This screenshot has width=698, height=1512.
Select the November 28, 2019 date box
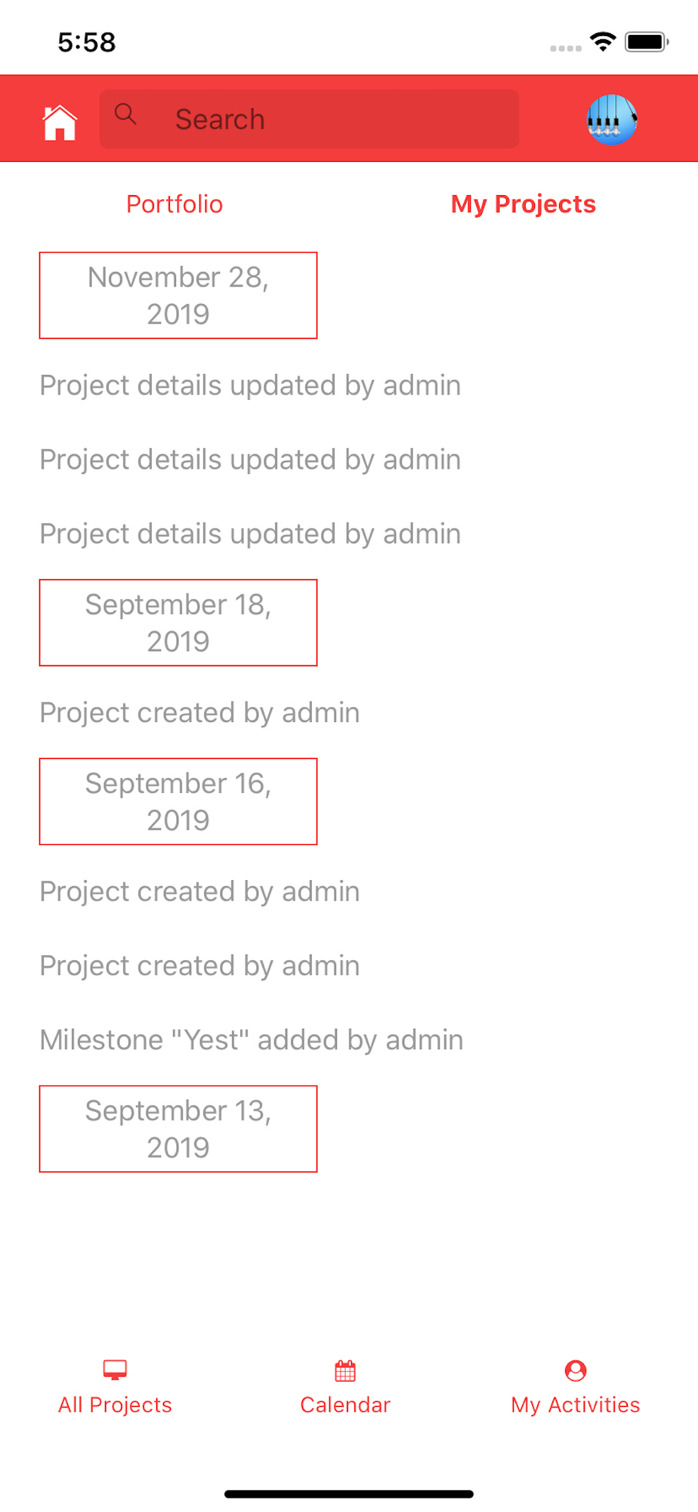click(178, 296)
